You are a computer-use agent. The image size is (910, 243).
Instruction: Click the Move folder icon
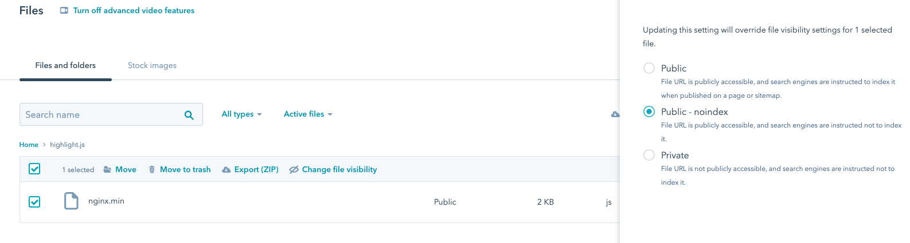107,169
